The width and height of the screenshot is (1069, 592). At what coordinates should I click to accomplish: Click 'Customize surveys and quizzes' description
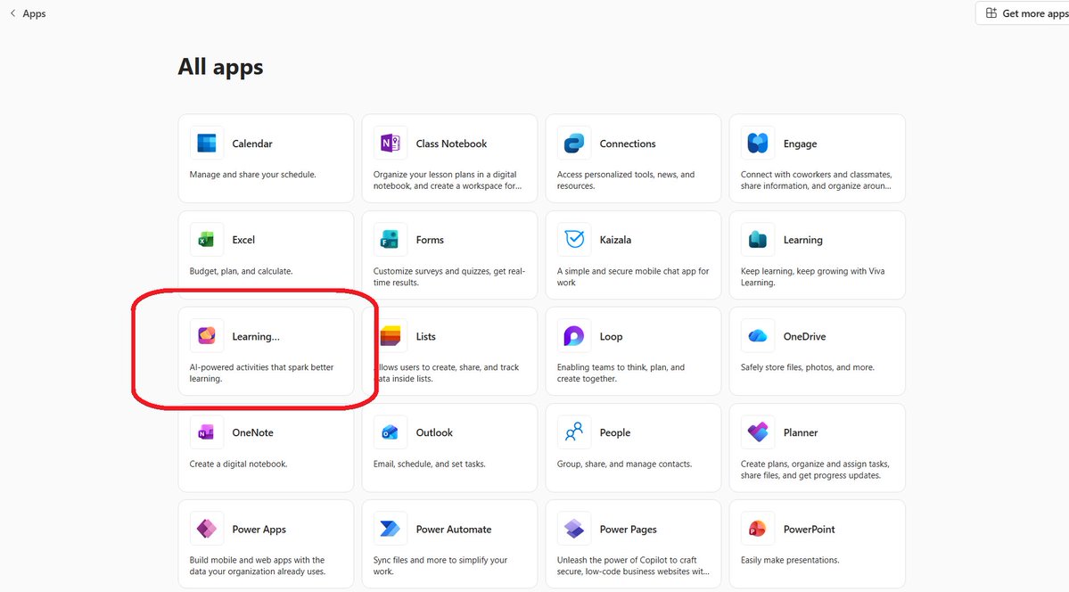tap(448, 276)
